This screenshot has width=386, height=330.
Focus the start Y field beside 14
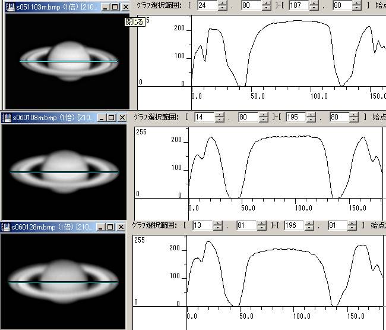pyautogui.click(x=248, y=117)
